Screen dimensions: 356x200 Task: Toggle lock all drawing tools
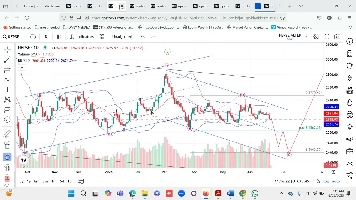[8, 178]
